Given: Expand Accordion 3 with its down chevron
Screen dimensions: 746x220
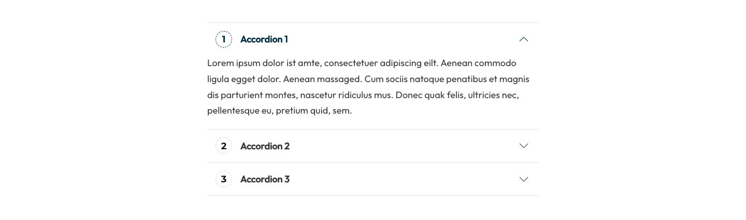Looking at the screenshot, I should (x=524, y=179).
